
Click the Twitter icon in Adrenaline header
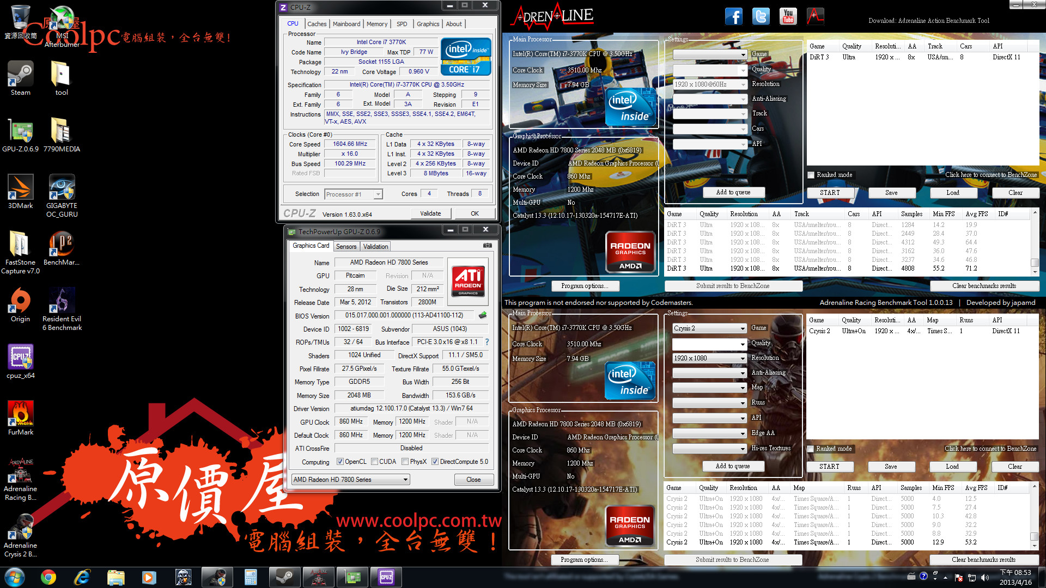point(761,16)
